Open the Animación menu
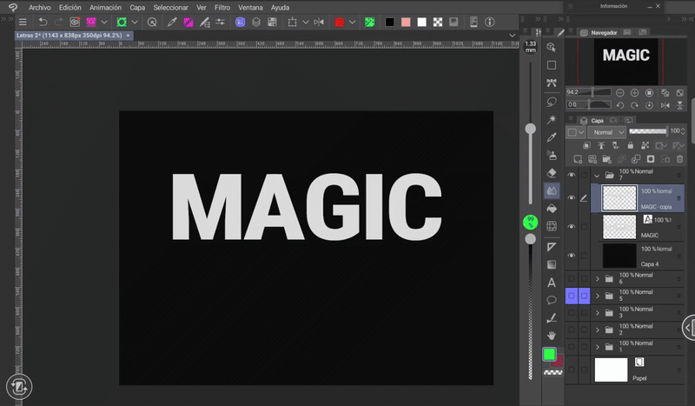Screen dimensions: 695x406 (105, 7)
